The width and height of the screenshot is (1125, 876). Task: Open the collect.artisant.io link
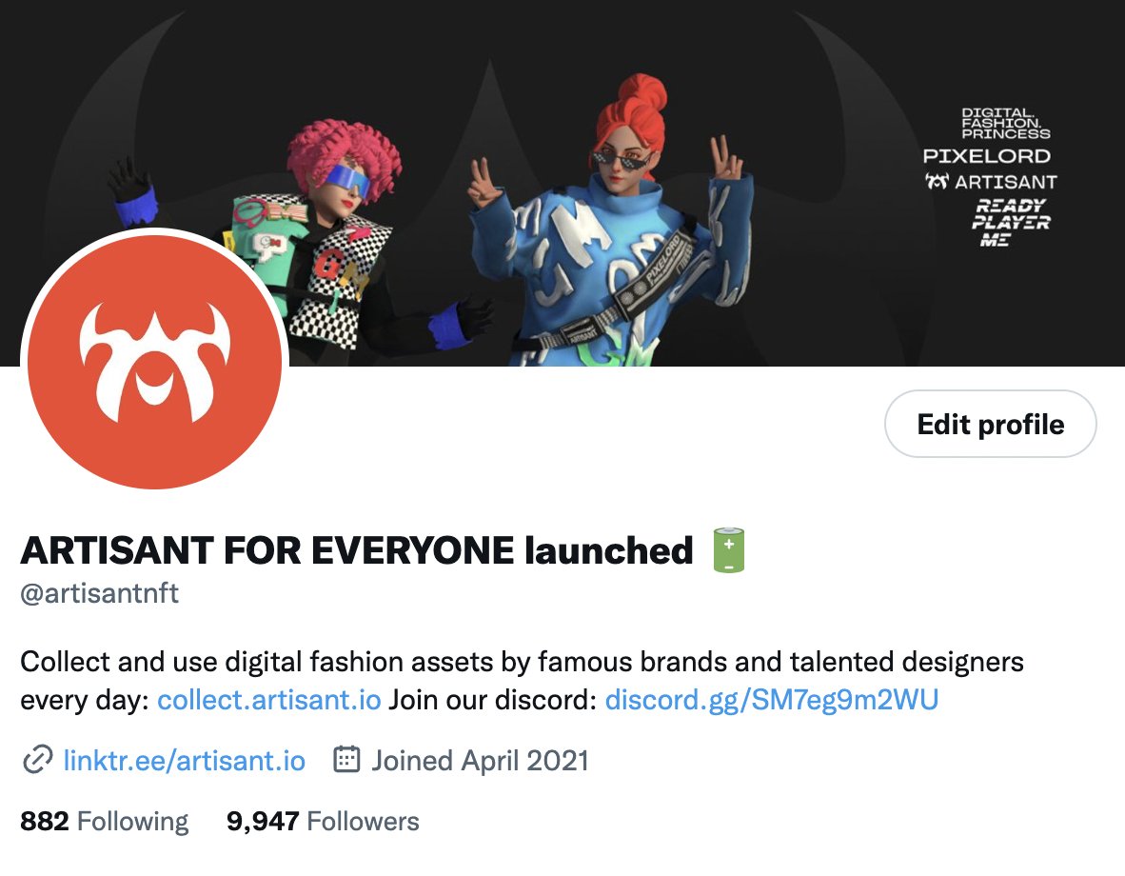[269, 699]
